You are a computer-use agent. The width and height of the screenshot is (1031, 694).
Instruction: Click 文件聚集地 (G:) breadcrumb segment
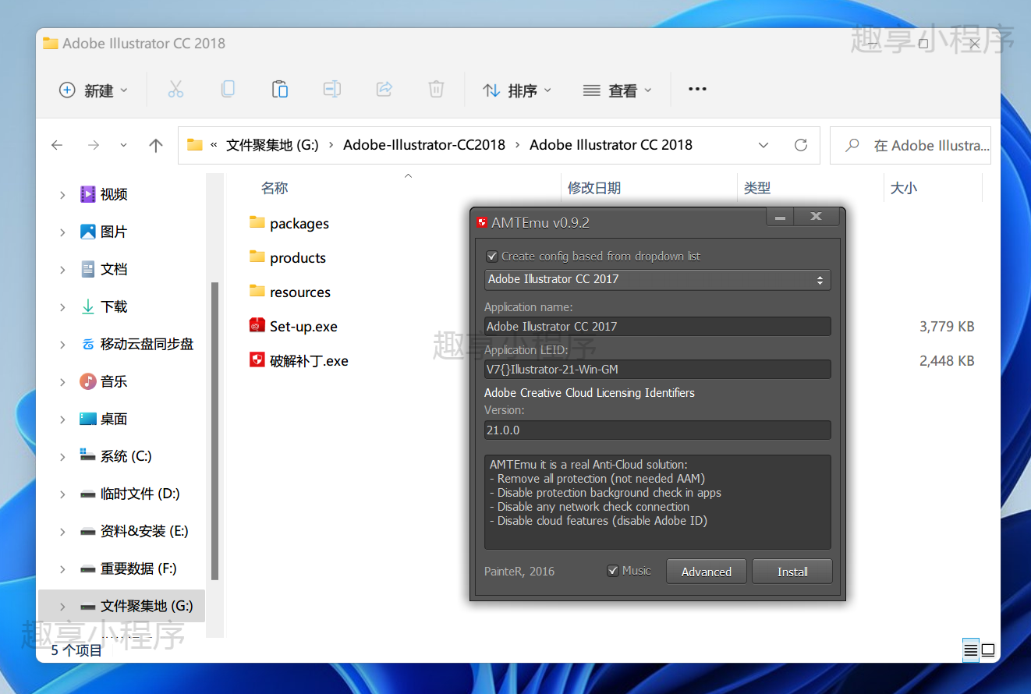point(272,145)
